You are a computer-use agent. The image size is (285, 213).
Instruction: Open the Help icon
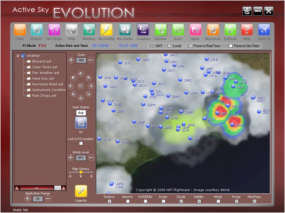pos(247,30)
